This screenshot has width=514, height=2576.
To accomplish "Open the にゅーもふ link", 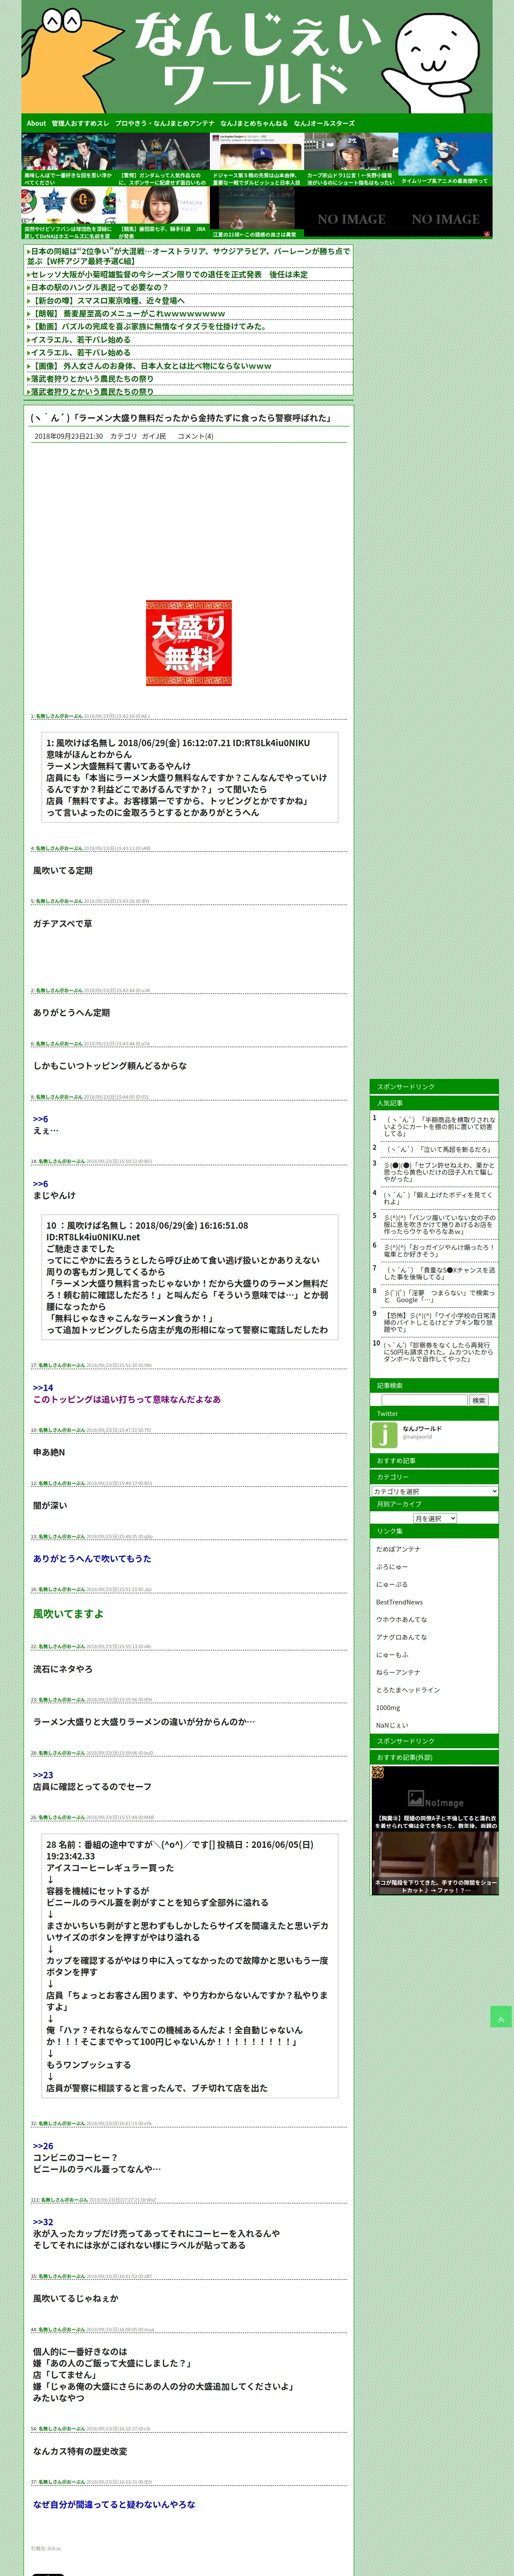I will (392, 1655).
